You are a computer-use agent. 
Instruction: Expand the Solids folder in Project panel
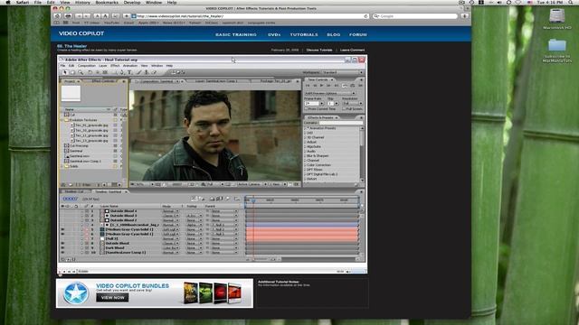(62, 166)
